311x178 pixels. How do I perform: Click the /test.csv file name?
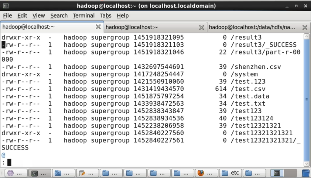248,89
